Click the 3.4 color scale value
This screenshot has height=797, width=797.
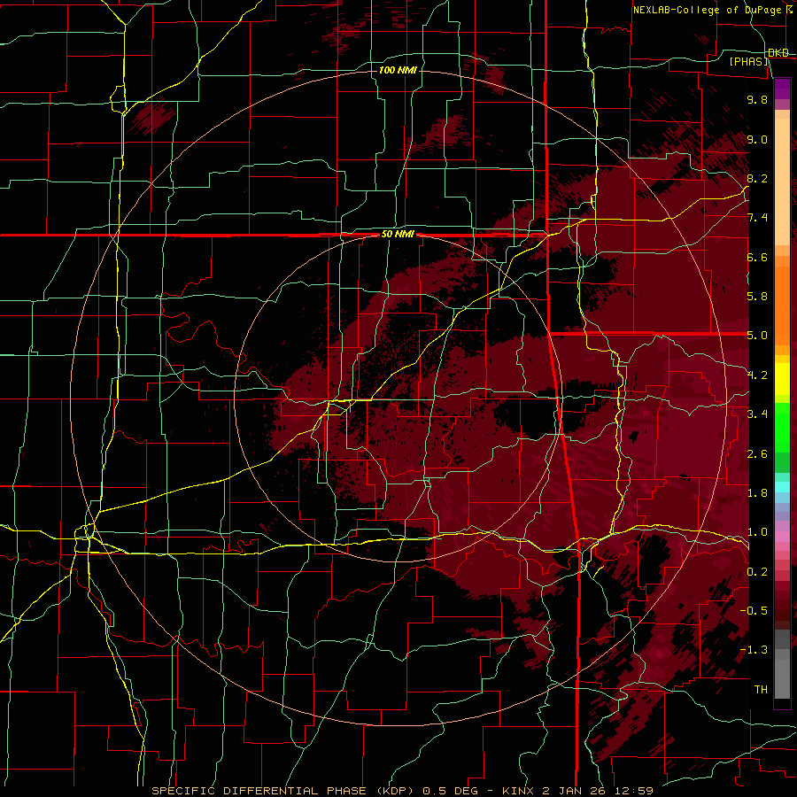[x=757, y=414]
